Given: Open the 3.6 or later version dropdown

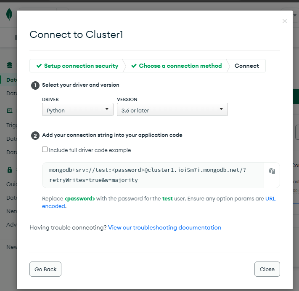Looking at the screenshot, I should [172, 109].
